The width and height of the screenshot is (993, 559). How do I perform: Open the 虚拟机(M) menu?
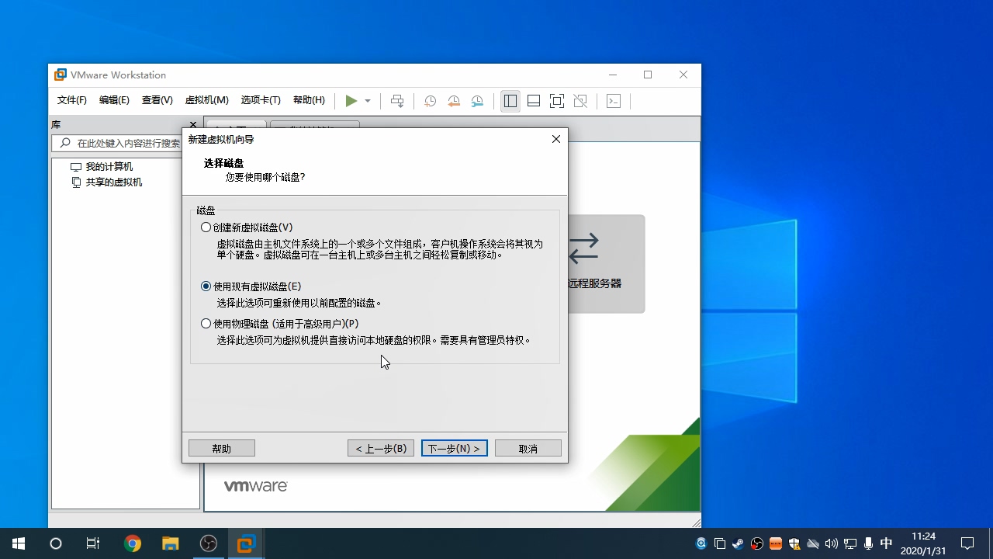207,100
